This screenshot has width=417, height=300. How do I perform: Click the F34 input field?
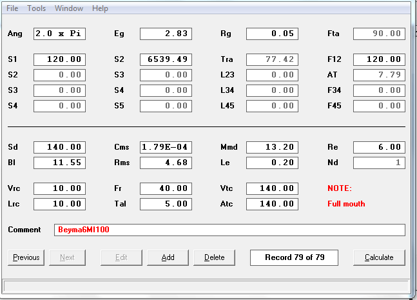point(379,90)
